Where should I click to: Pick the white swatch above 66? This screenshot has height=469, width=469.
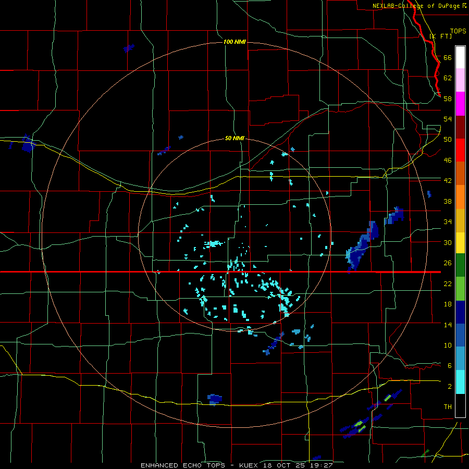click(x=460, y=57)
